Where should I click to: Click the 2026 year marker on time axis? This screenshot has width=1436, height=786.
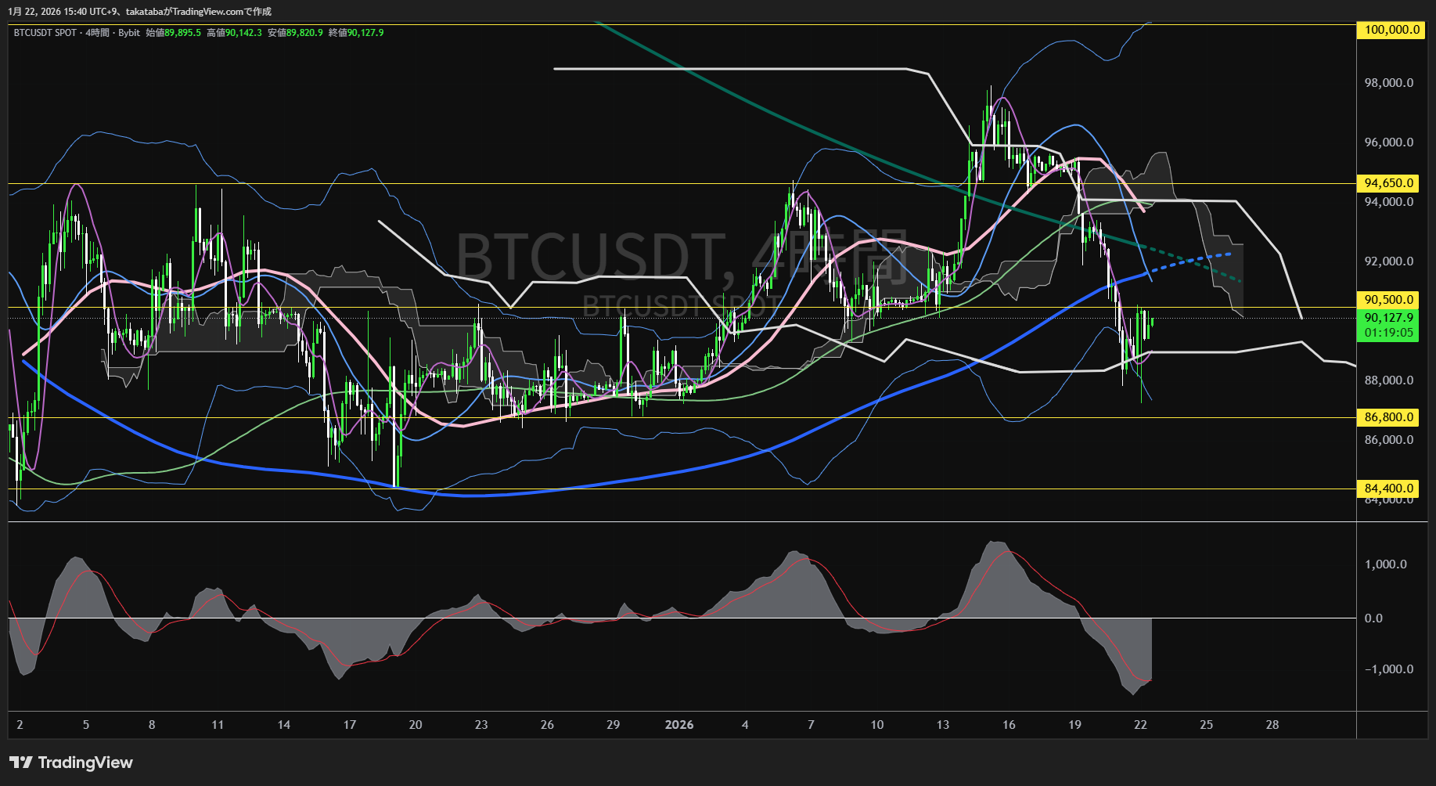[x=678, y=725]
